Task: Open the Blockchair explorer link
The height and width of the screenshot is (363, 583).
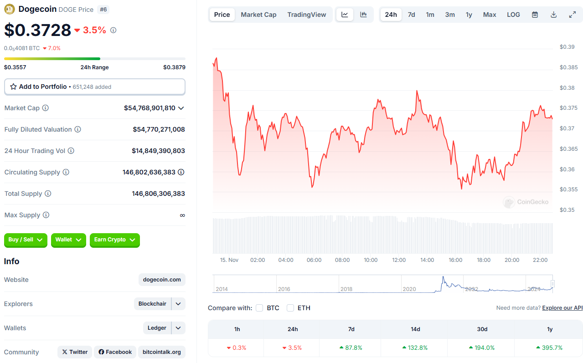Action: point(152,304)
